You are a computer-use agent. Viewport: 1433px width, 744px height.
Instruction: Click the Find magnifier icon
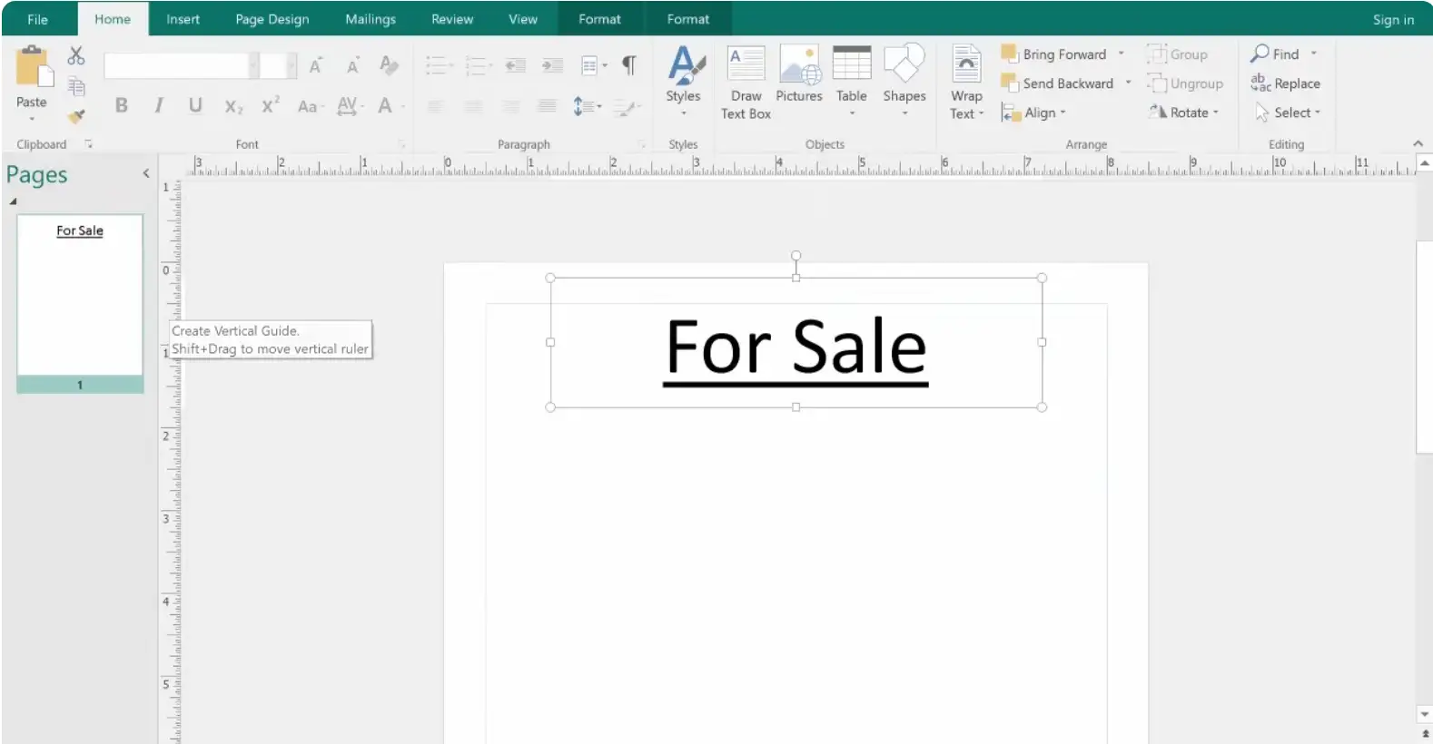1260,54
